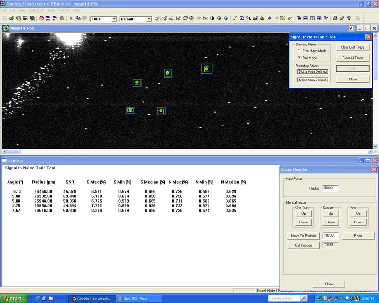Open the Tools menu

[x=51, y=10]
